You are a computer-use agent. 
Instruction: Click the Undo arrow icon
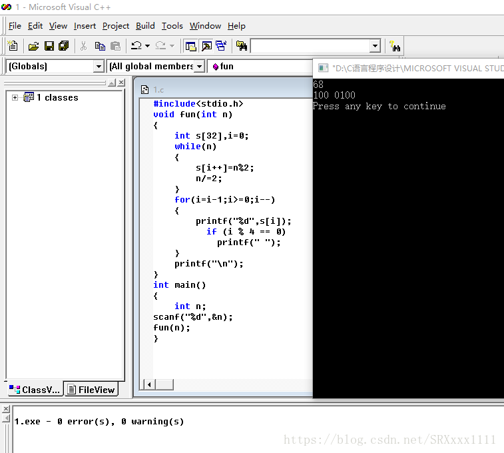point(136,46)
